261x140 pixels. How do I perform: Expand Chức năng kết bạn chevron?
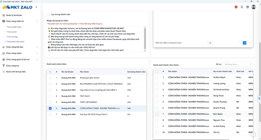coord(37,47)
